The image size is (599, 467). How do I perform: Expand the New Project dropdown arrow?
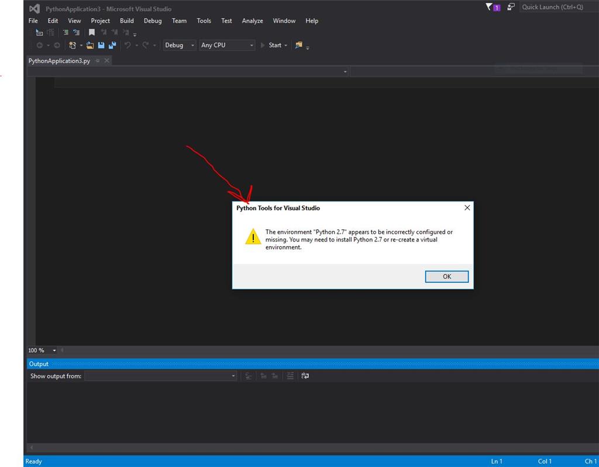[x=81, y=46]
